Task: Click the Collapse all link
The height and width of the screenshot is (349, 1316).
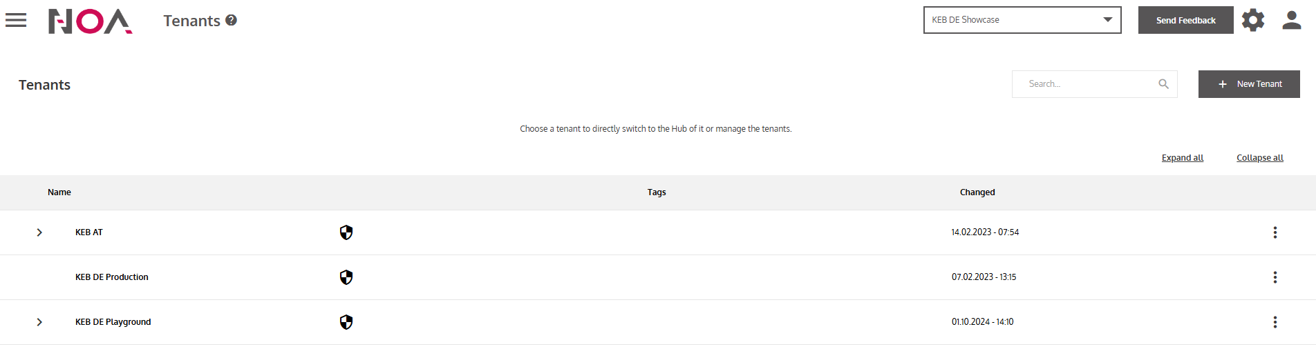Action: (x=1259, y=158)
